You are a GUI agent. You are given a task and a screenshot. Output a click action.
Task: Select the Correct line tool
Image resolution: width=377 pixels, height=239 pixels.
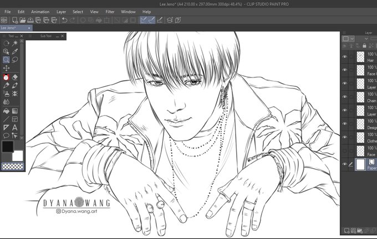coord(15,136)
